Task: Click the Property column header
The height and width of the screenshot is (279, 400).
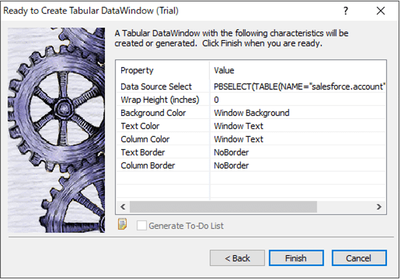Action: pos(137,71)
